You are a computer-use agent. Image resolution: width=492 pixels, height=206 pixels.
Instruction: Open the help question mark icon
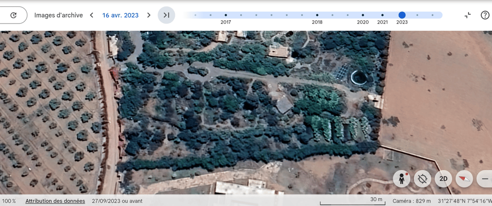[x=485, y=15]
